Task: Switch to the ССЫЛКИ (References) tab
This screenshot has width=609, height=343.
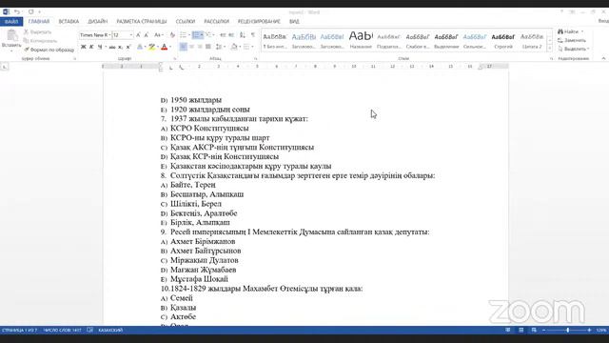Action: tap(186, 21)
